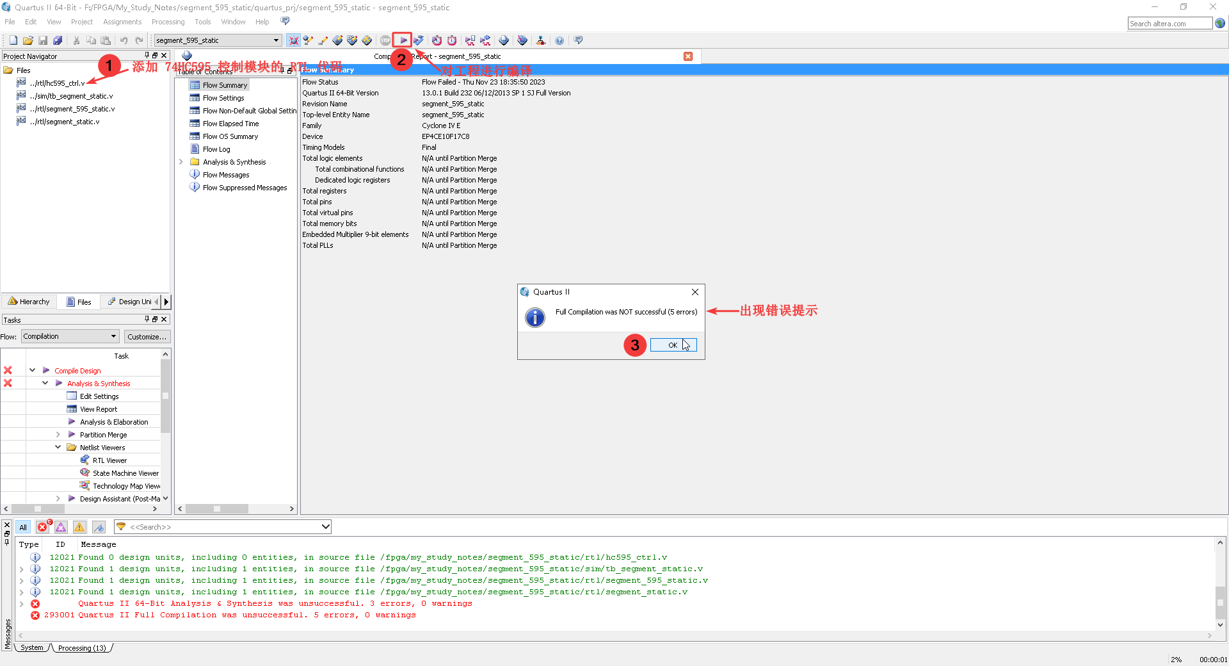Close the Quartus II error dialog

click(695, 292)
